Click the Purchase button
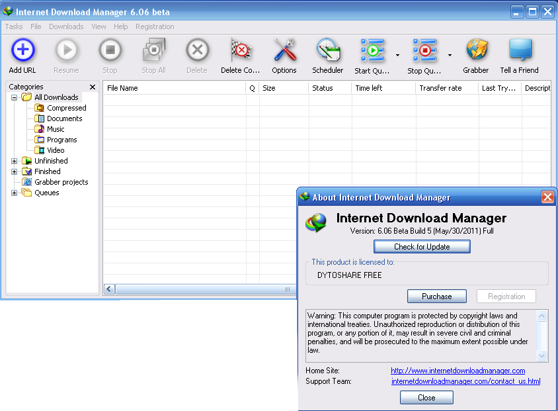The image size is (558, 411). tap(436, 297)
